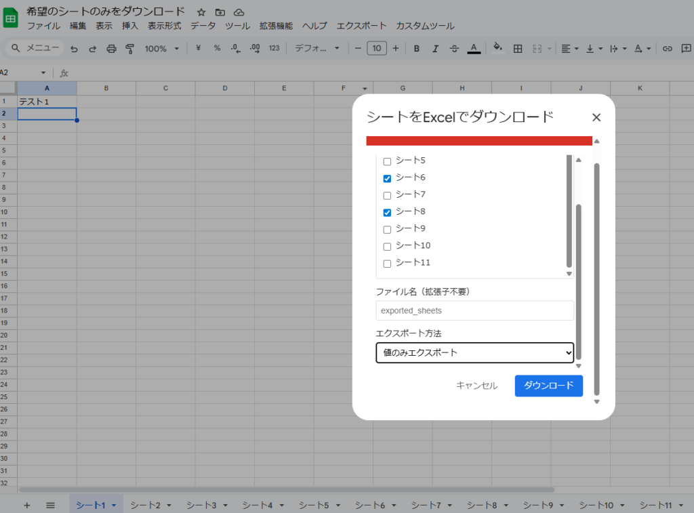Open シート2 tab options arrow
The image size is (694, 513).
pos(169,505)
